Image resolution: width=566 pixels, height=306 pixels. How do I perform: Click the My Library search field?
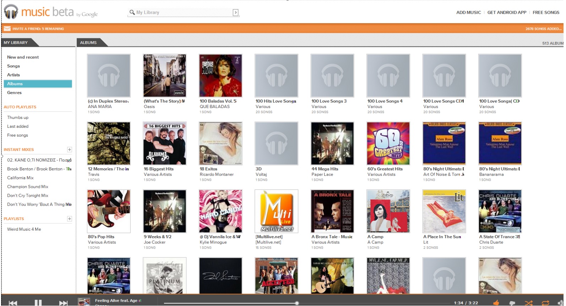click(183, 12)
